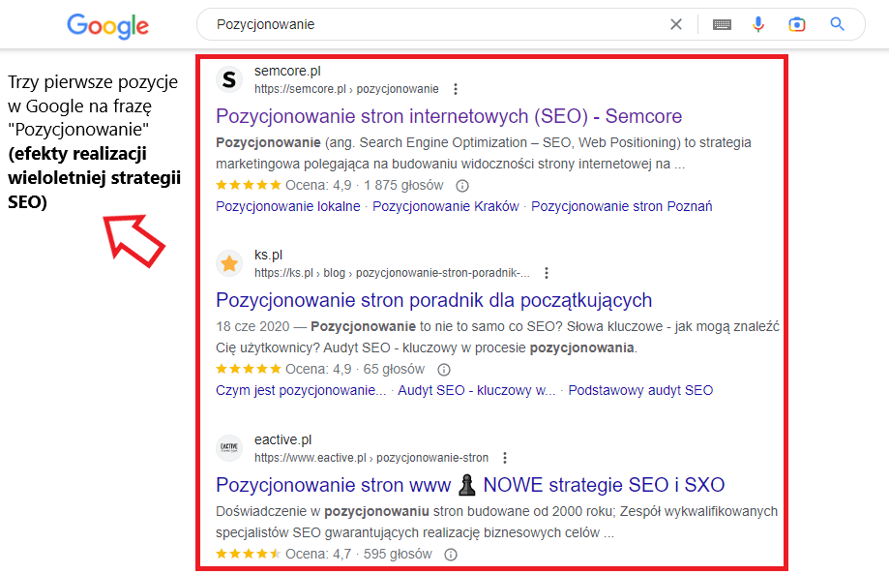889x574 pixels.
Task: Click the 'Ocena: 4,9 · 65 głosów' rating
Action: pos(355,369)
